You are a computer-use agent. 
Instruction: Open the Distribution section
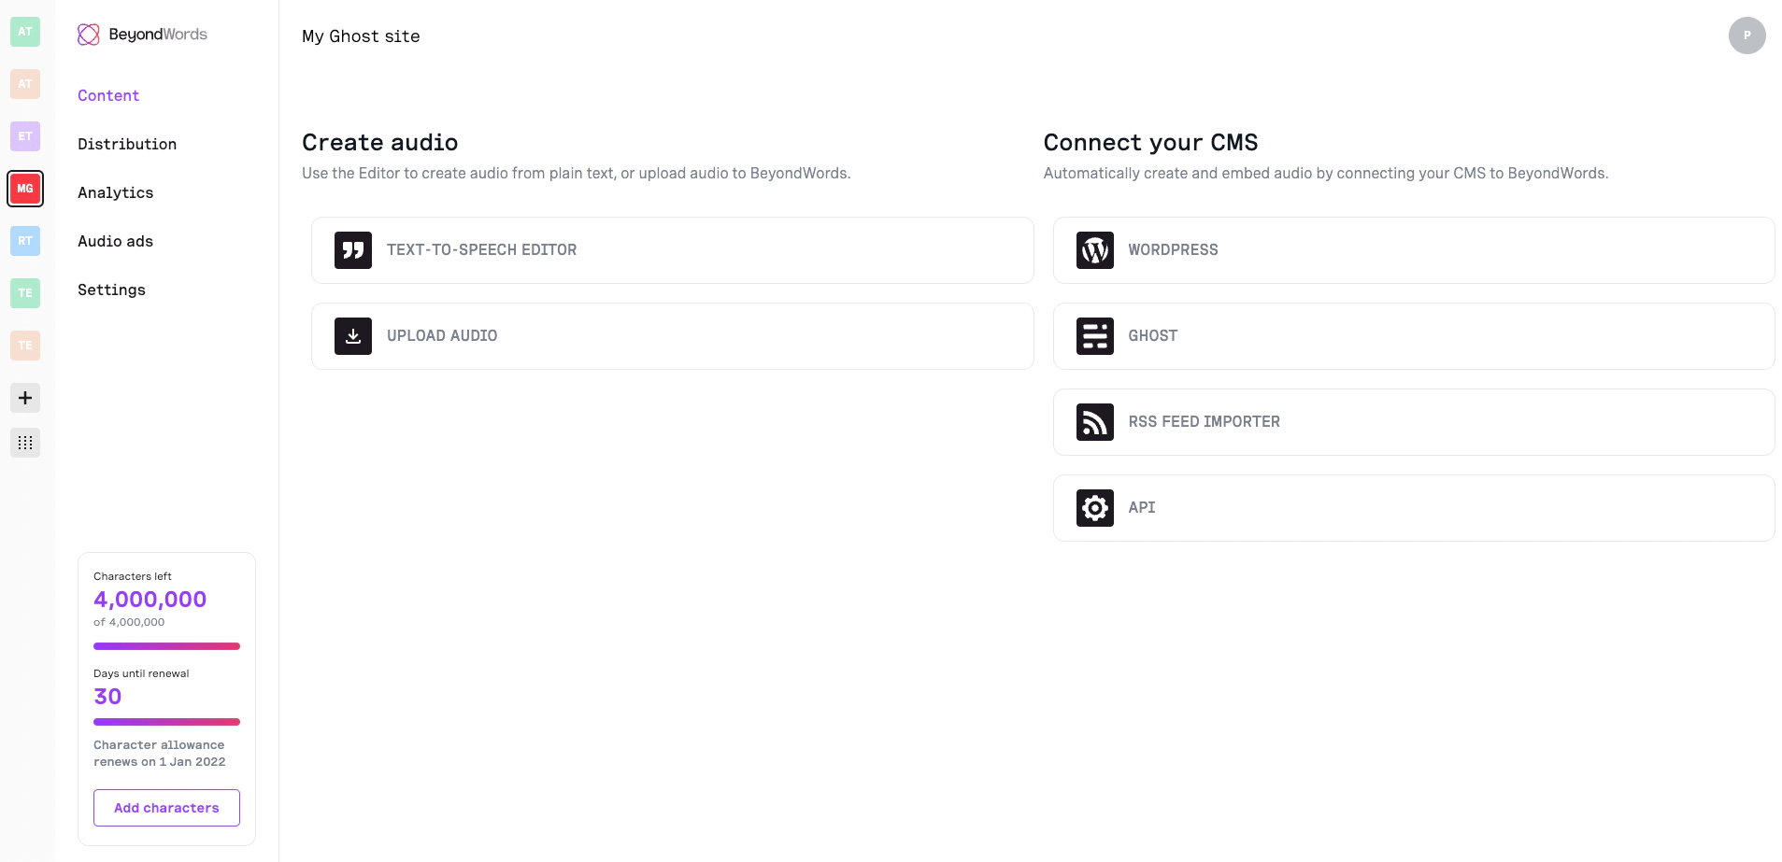tap(127, 144)
